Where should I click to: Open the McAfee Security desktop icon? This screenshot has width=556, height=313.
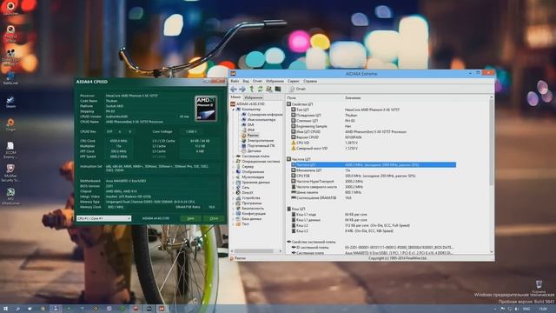pos(10,173)
